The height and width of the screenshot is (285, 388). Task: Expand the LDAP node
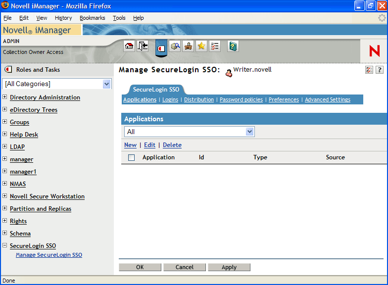coord(5,146)
